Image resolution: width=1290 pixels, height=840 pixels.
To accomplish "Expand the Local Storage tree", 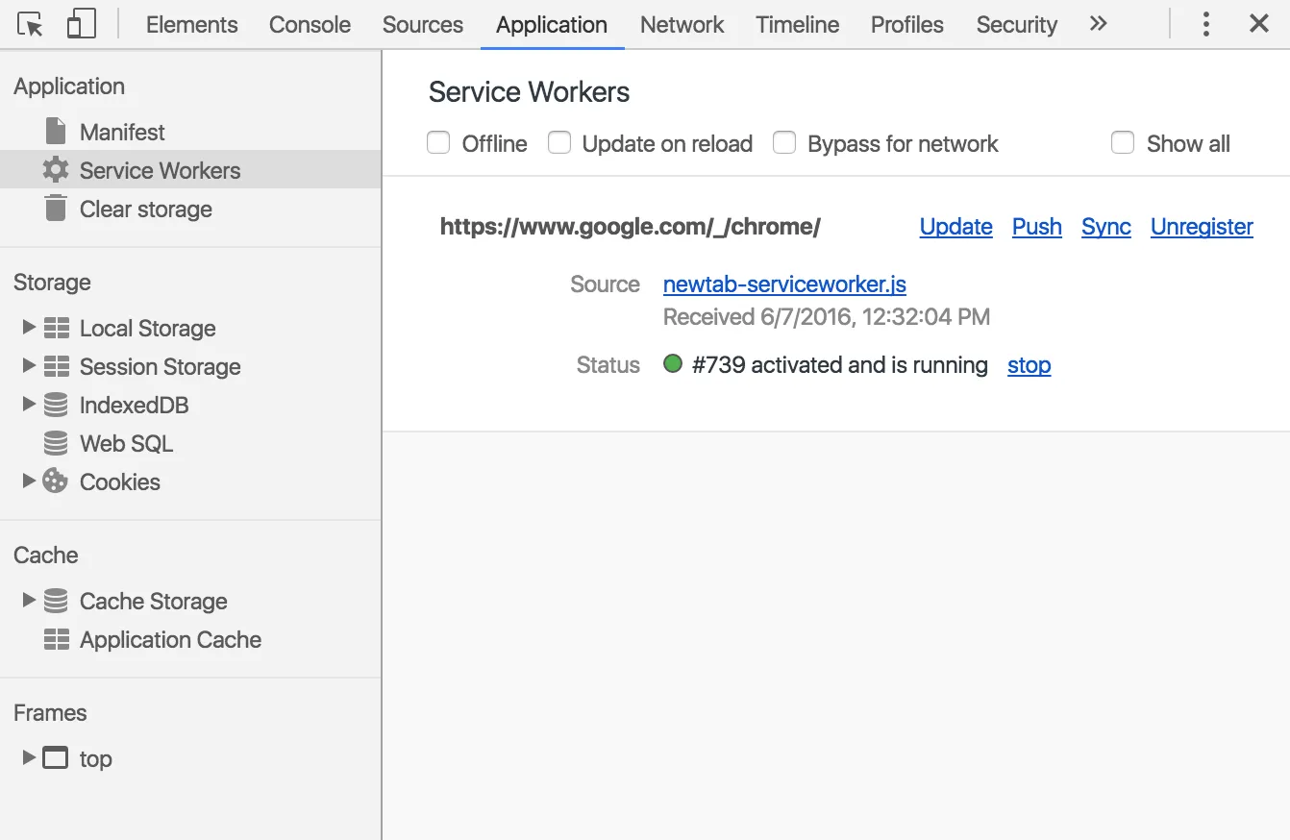I will pyautogui.click(x=29, y=328).
